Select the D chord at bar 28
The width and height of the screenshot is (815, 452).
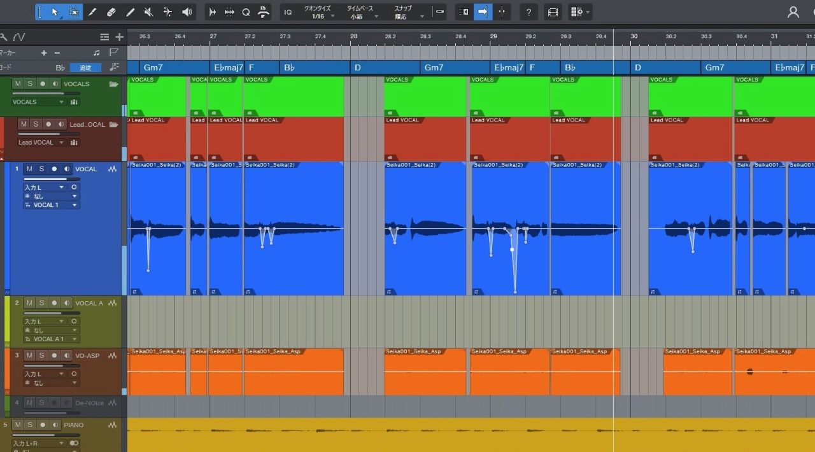coord(385,67)
